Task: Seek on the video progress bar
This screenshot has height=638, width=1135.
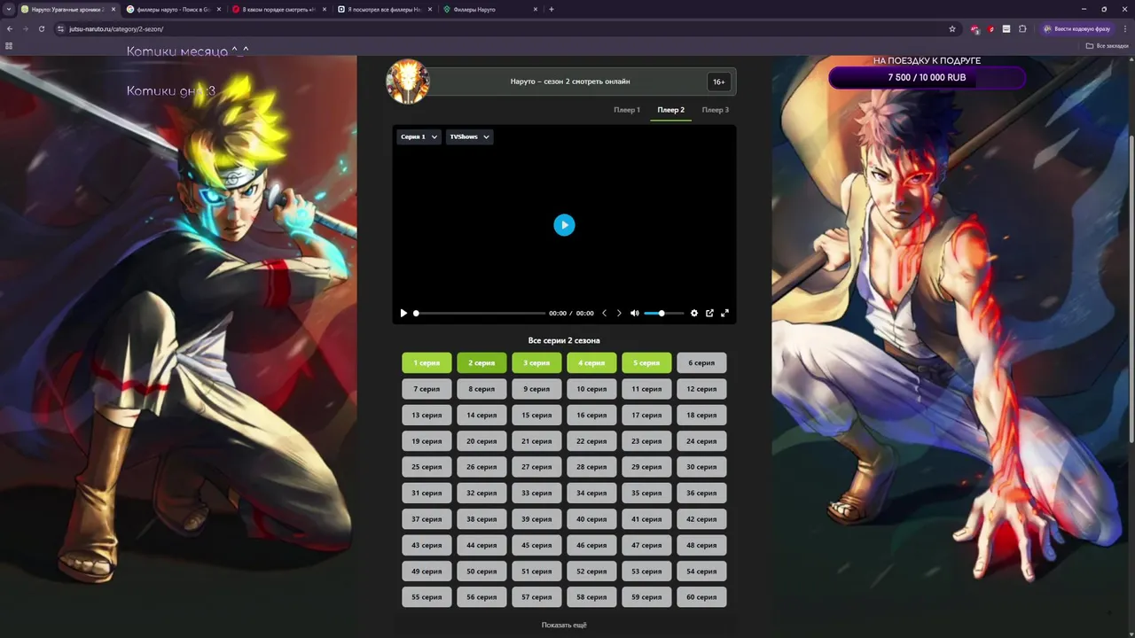Action: point(479,313)
